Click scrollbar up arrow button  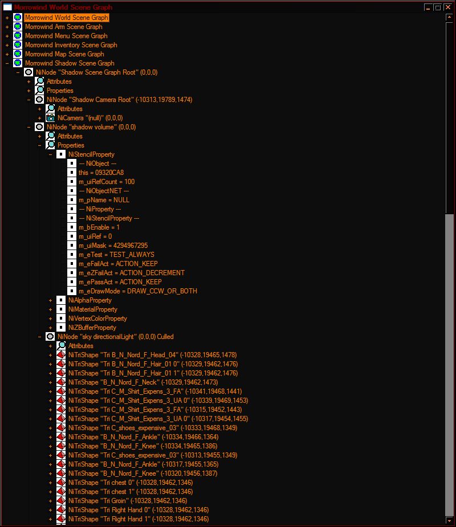coord(449,17)
